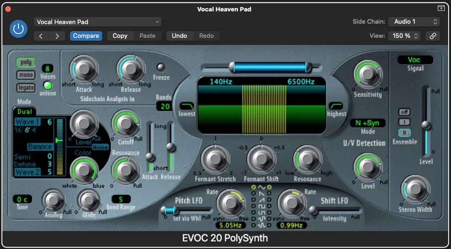Toggle the Freeze button
The width and height of the screenshot is (451, 249).
click(x=161, y=68)
